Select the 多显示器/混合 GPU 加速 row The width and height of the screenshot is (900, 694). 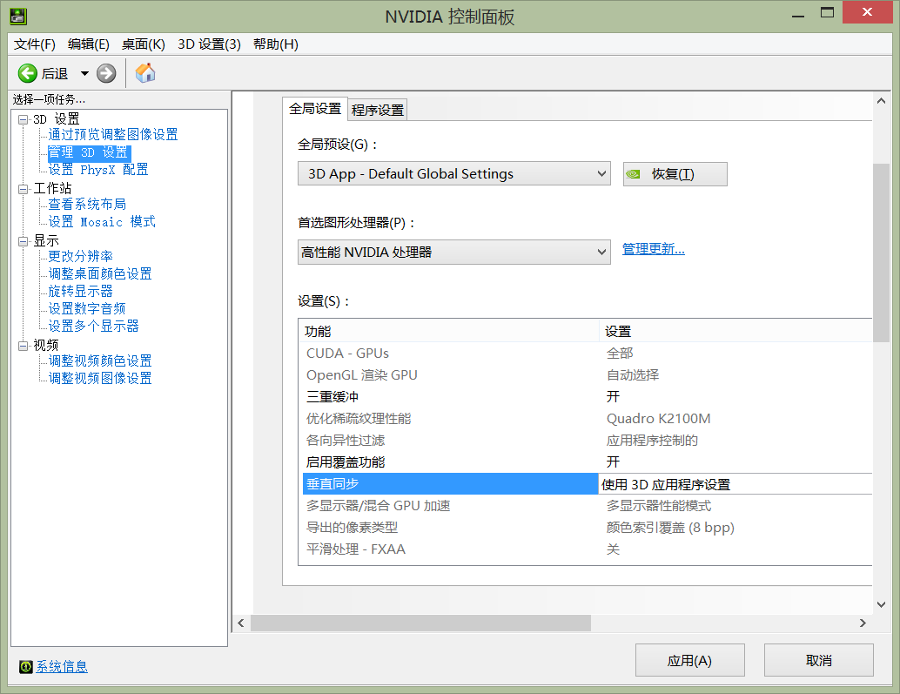pyautogui.click(x=588, y=506)
